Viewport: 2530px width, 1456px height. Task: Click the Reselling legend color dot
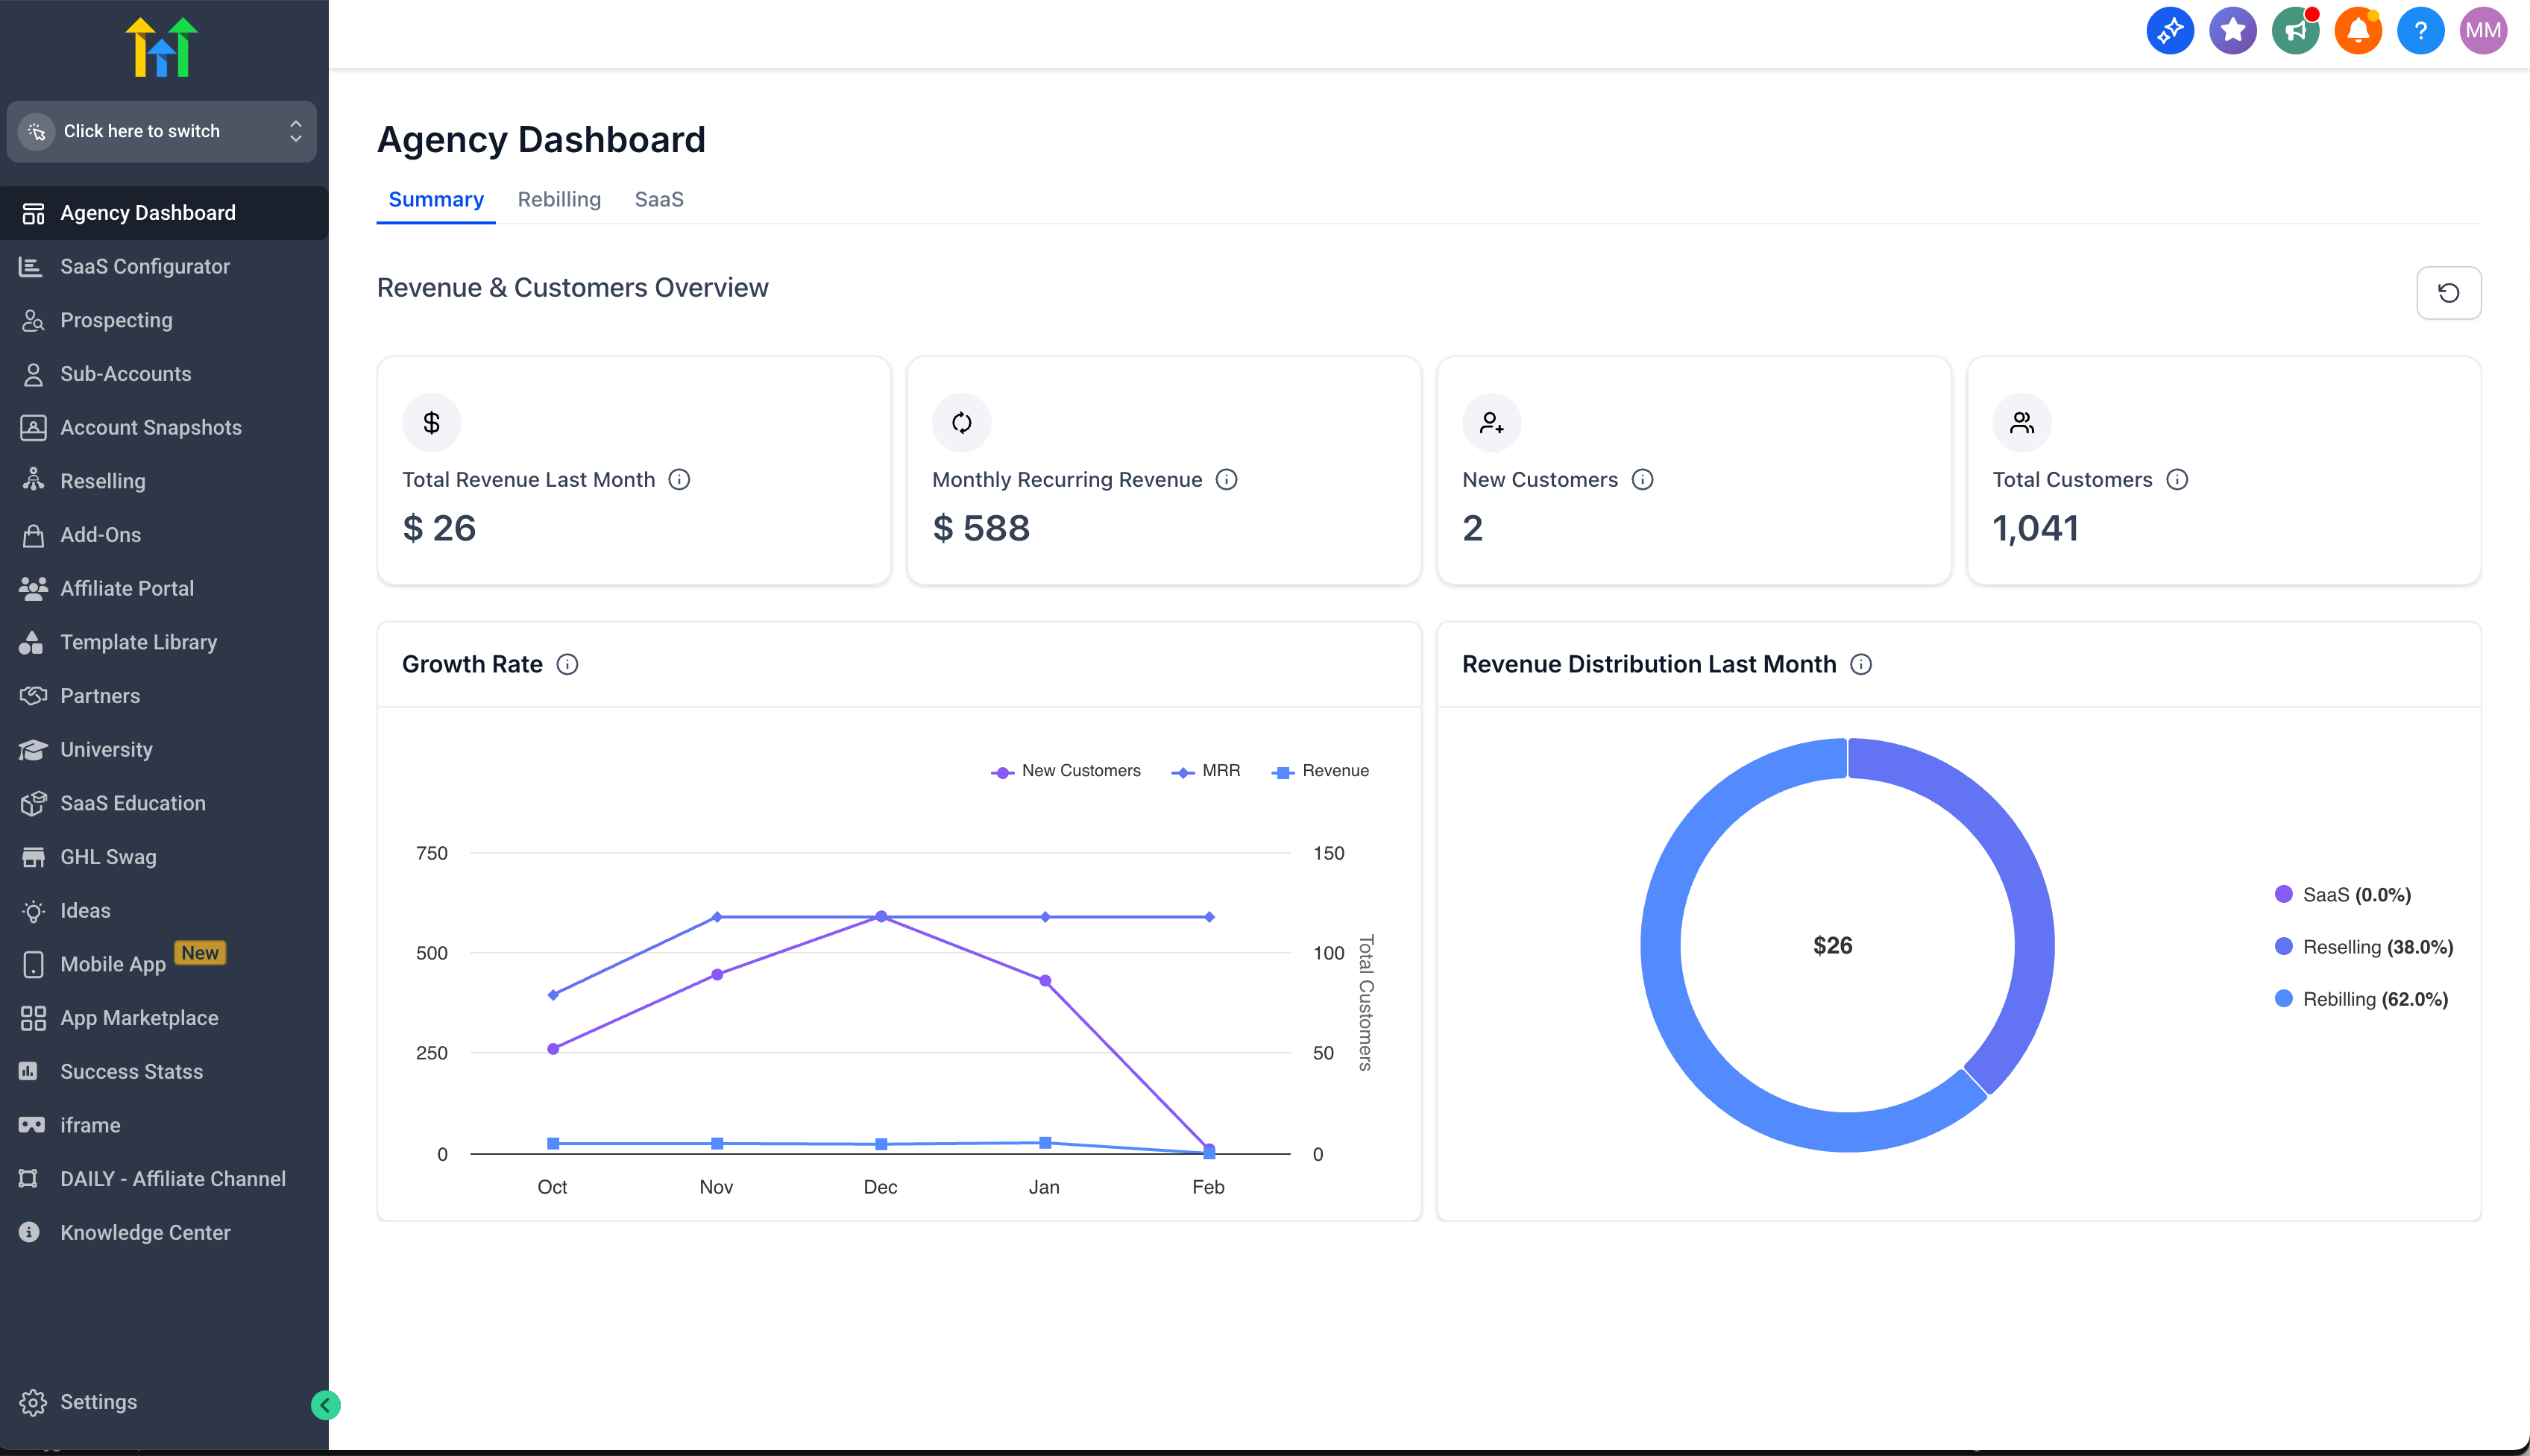click(2283, 947)
